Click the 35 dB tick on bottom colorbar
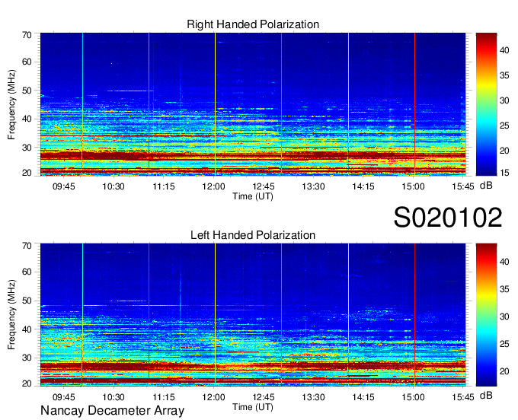 504,289
